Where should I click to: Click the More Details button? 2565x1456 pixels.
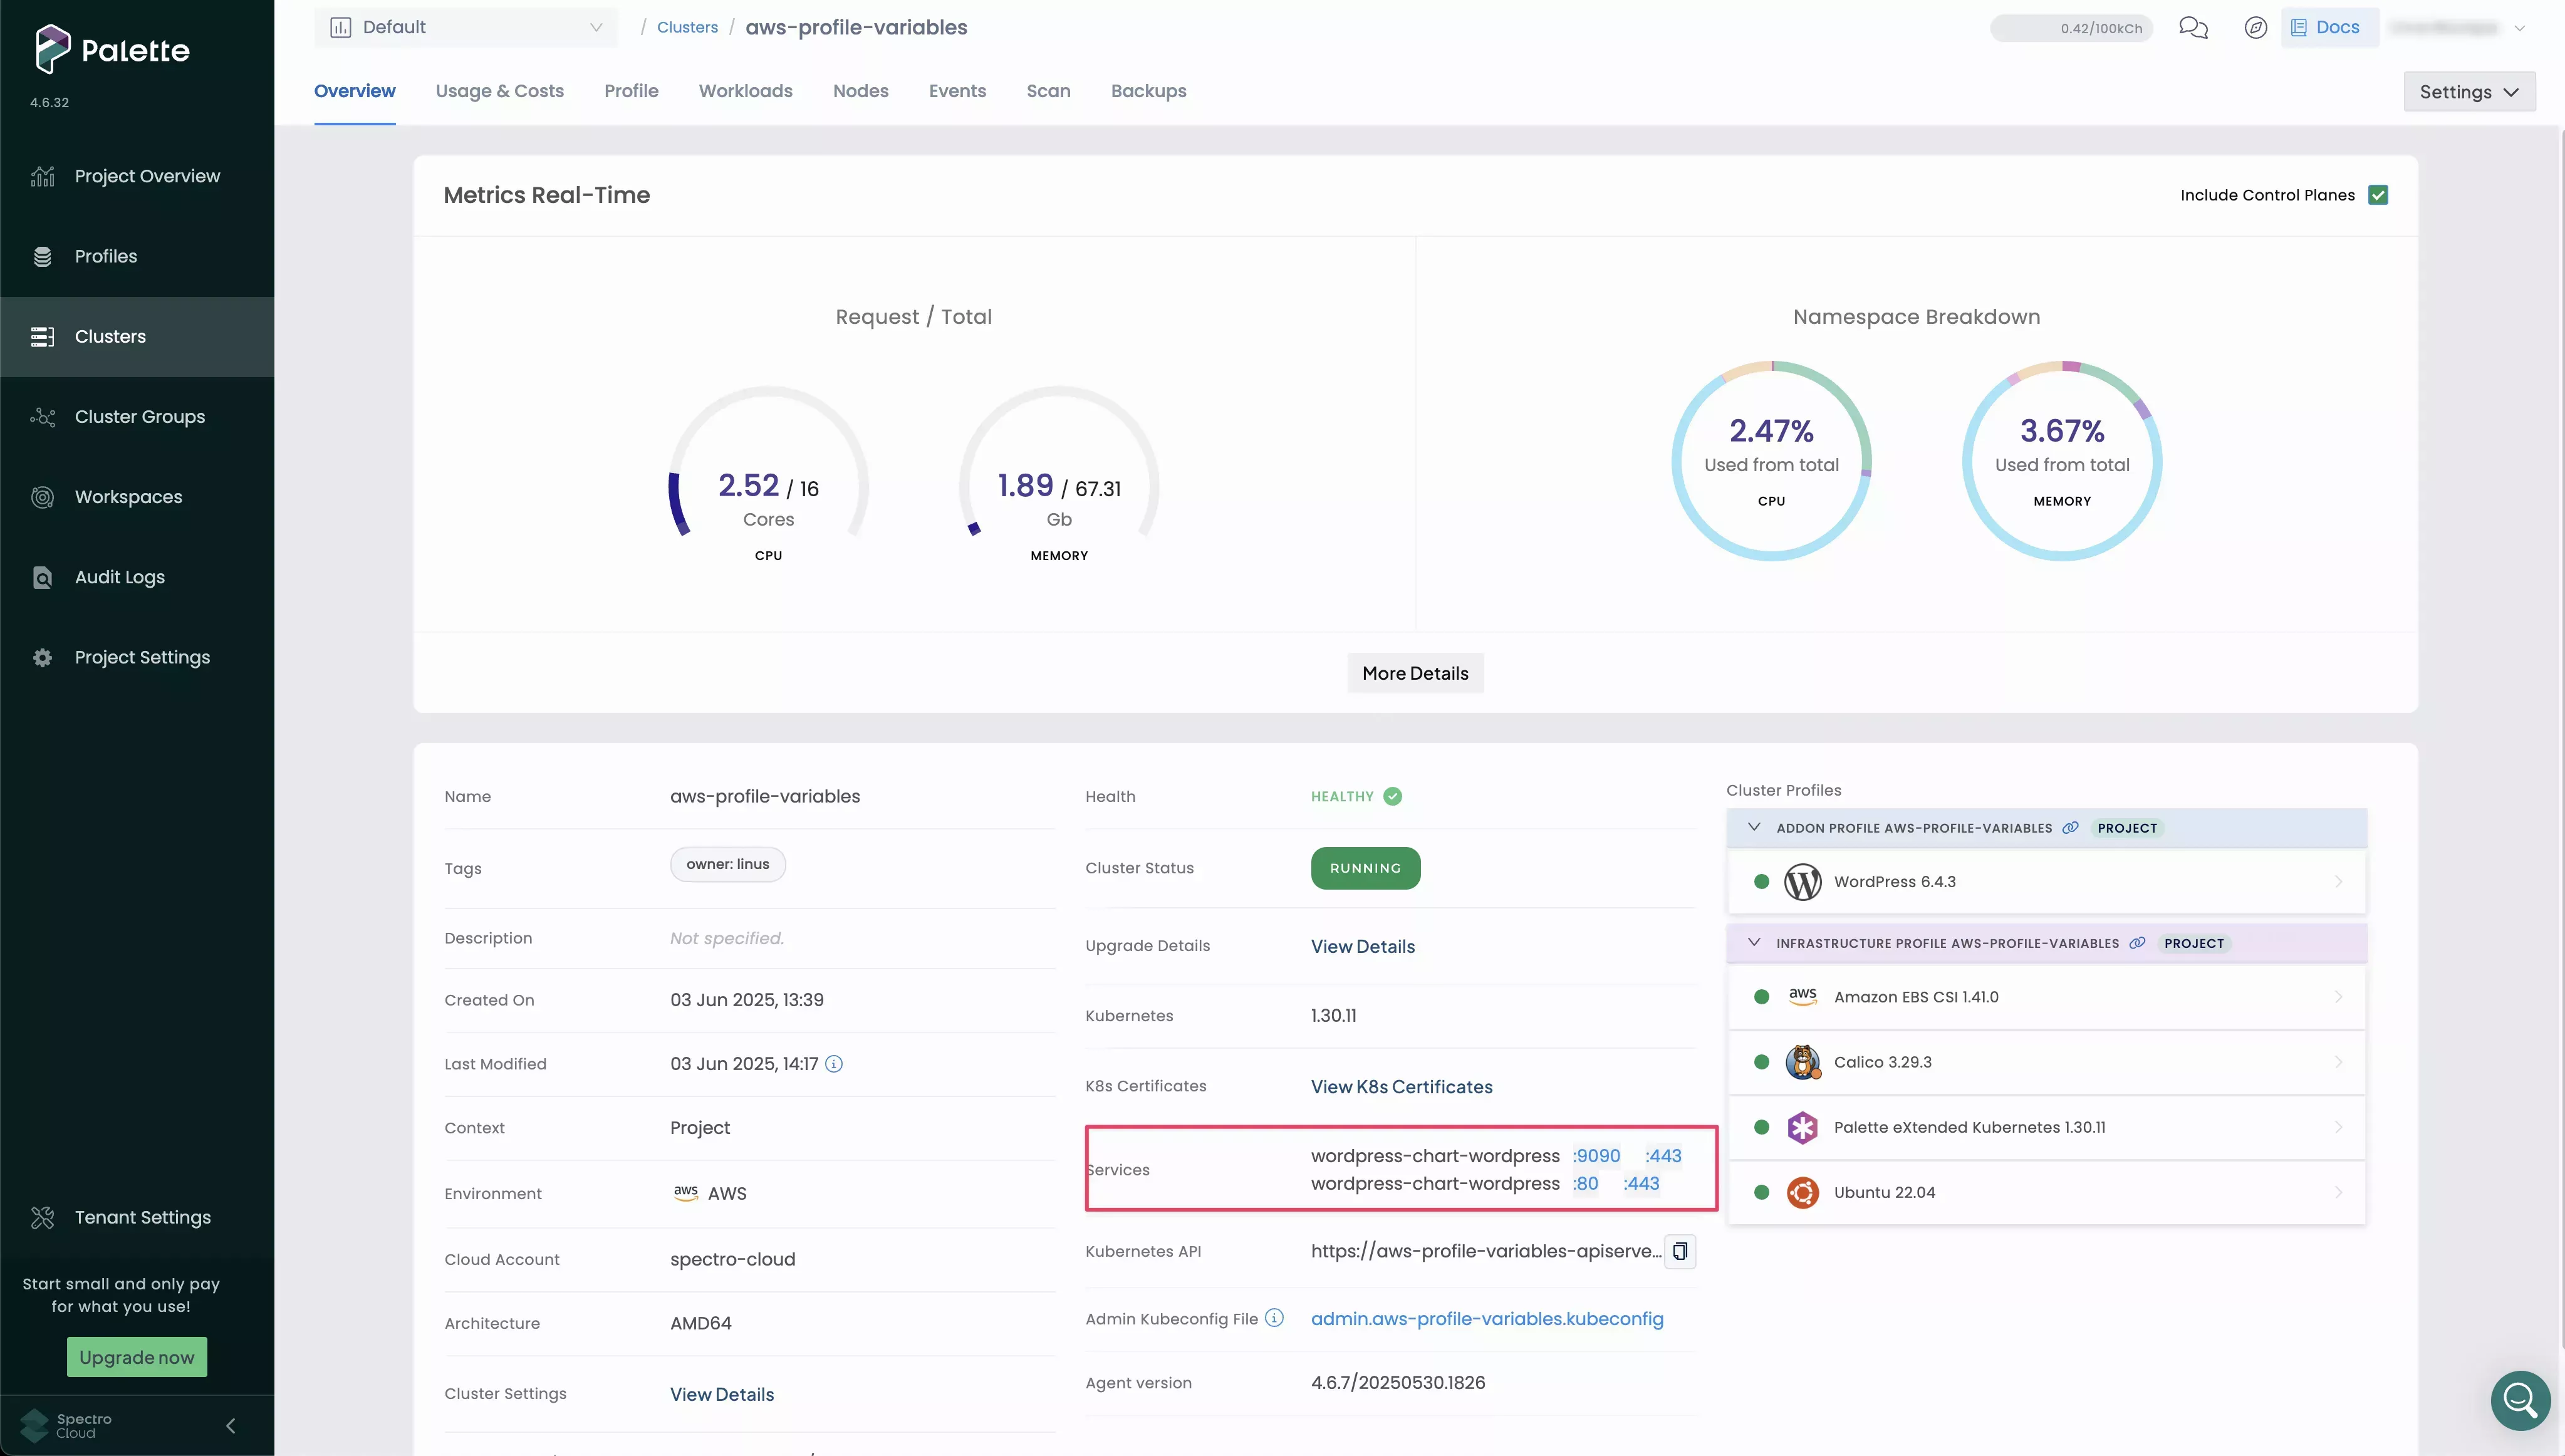[1415, 672]
